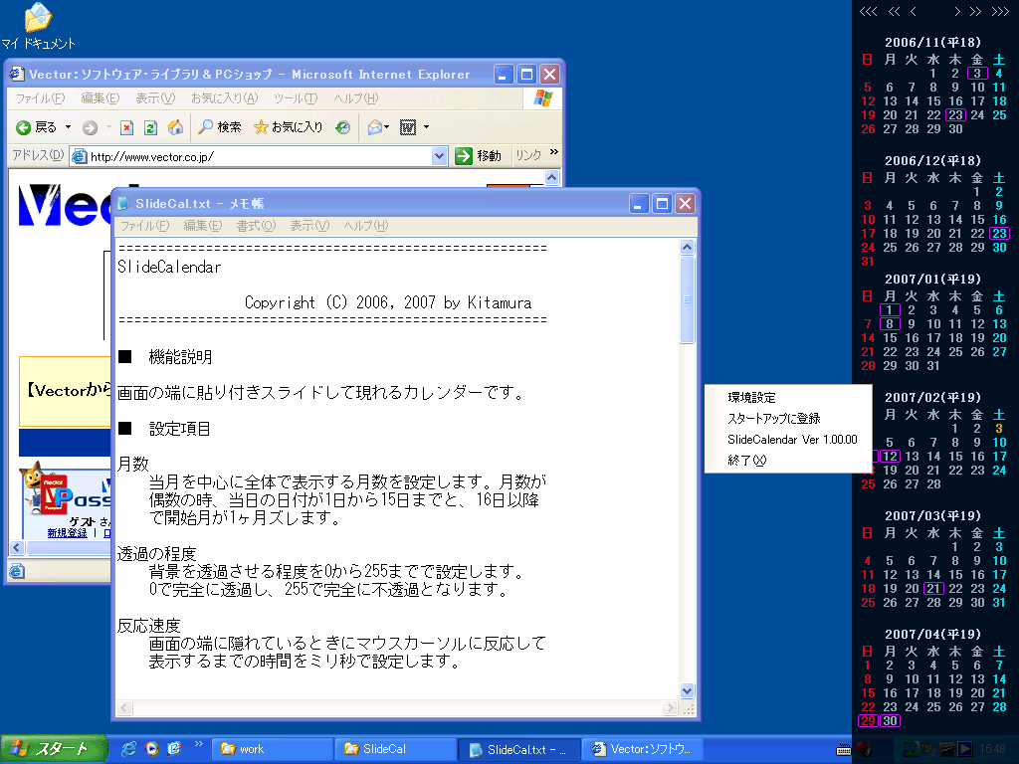Open the ファイル(F) menu in Notepad

pos(144,226)
